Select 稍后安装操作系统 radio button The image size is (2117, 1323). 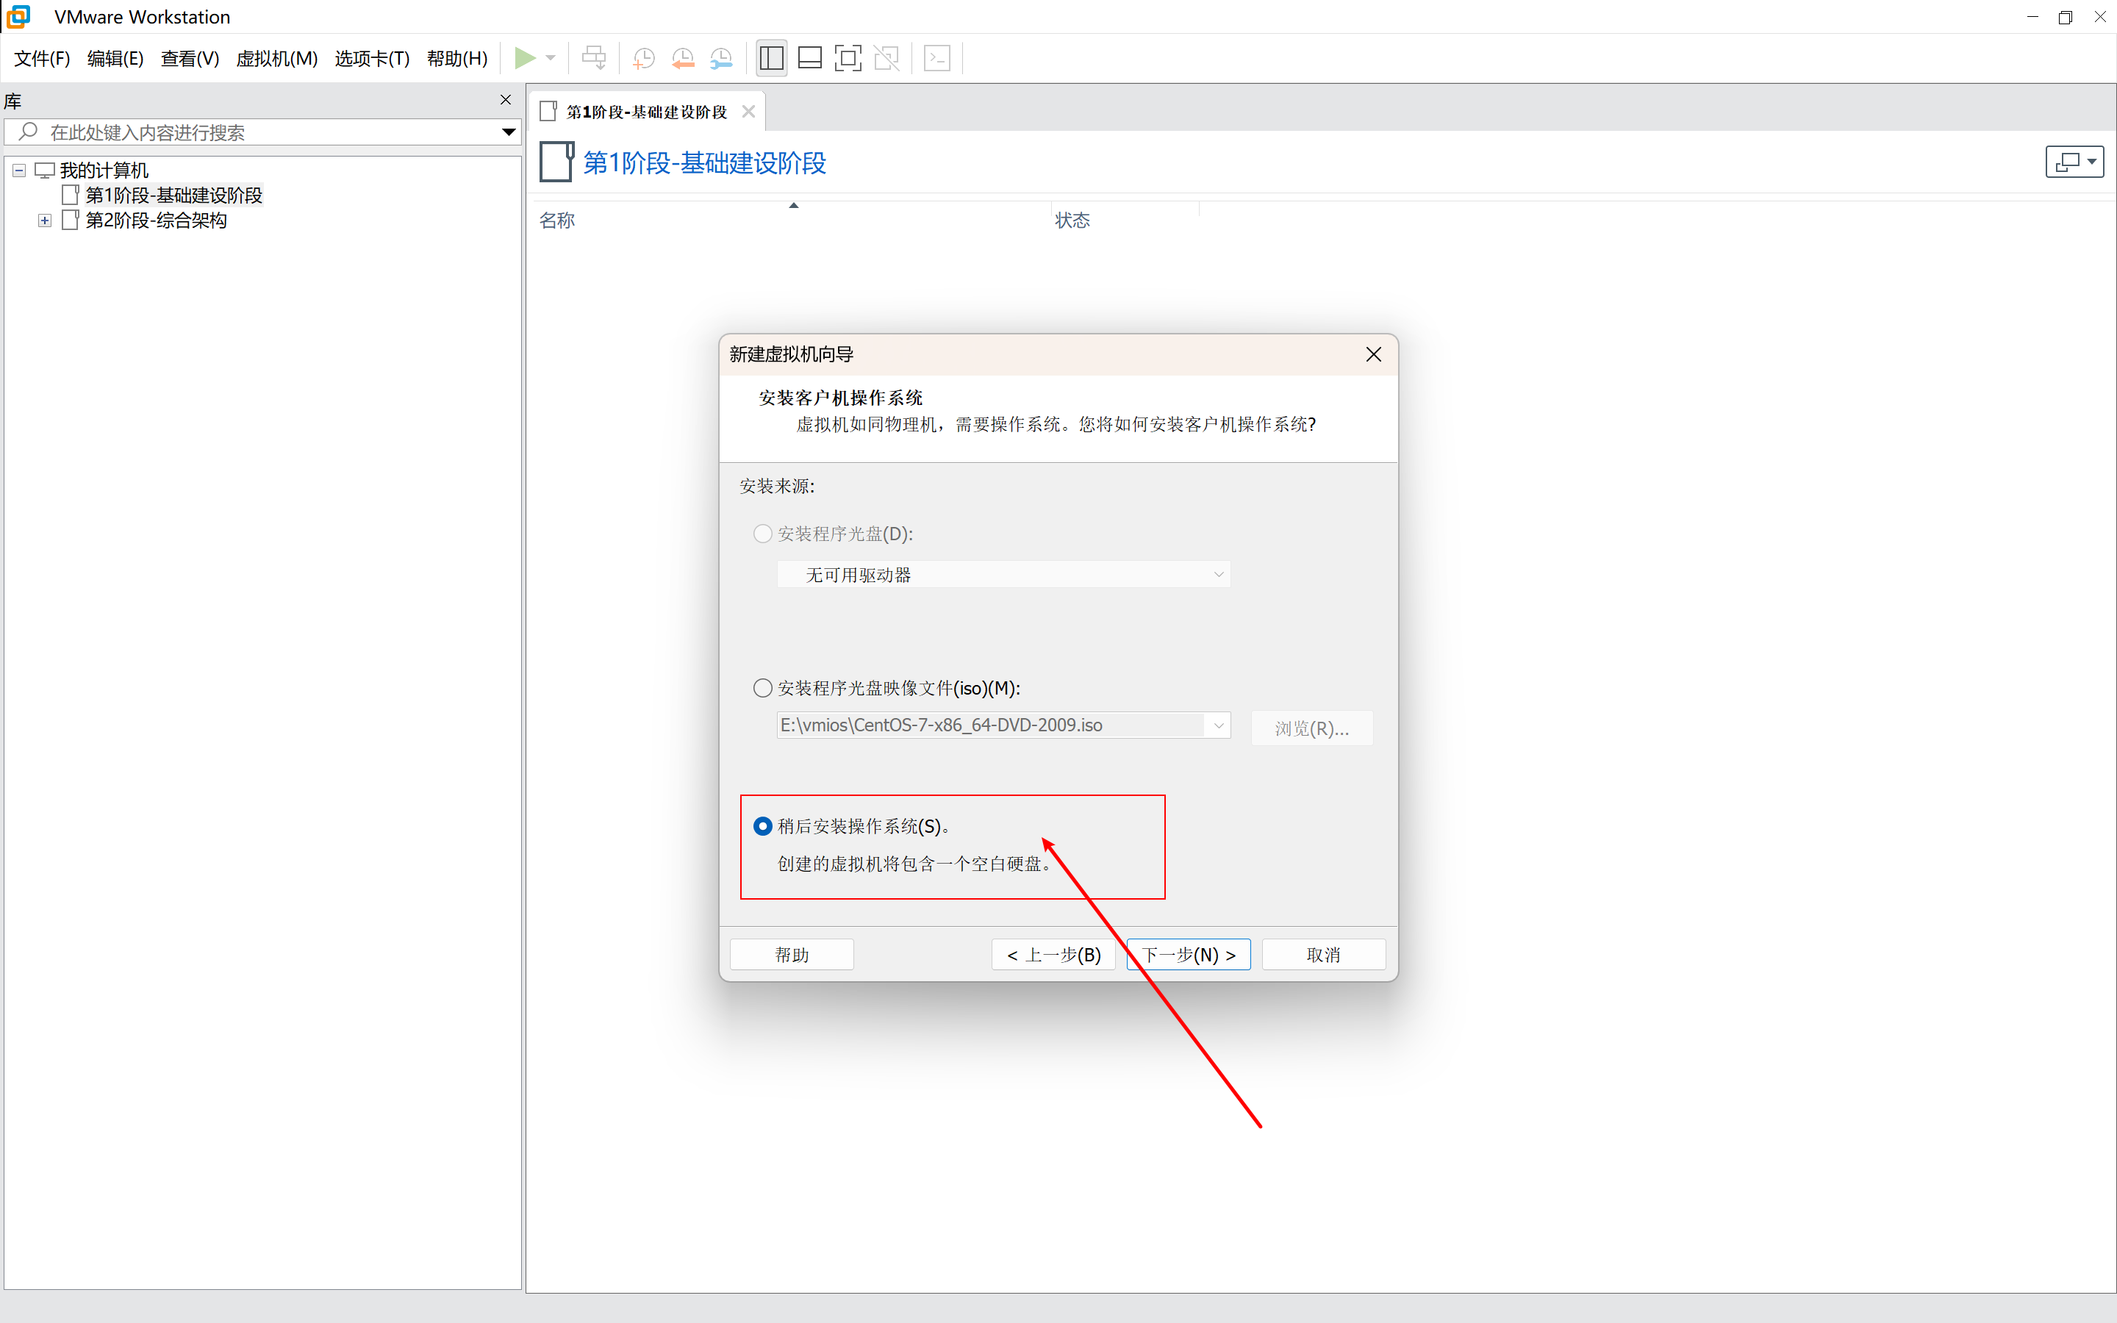[763, 826]
